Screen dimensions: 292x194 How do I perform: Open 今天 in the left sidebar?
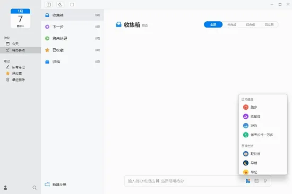coord(20,44)
